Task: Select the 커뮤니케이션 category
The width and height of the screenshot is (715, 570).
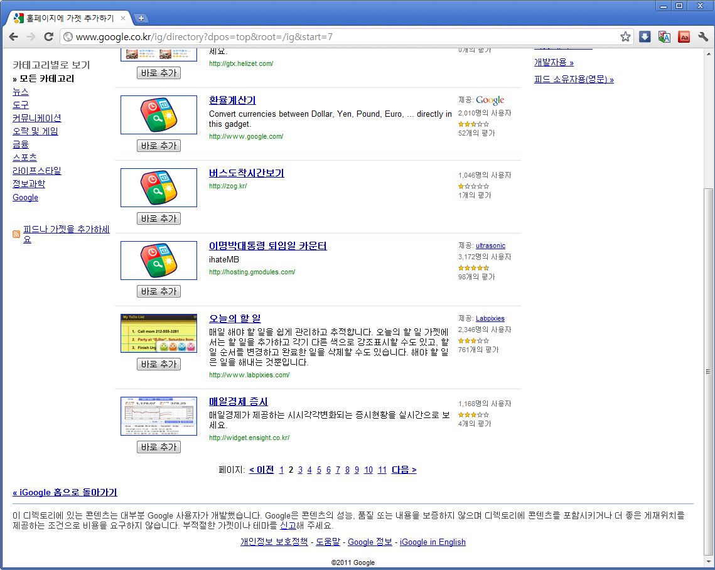Action: (37, 118)
